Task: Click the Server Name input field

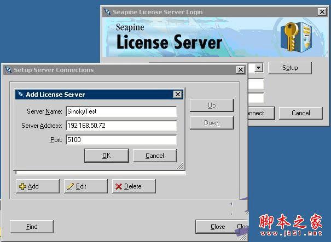Action: [121, 111]
